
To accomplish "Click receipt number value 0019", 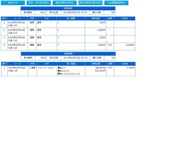I will [43, 12].
